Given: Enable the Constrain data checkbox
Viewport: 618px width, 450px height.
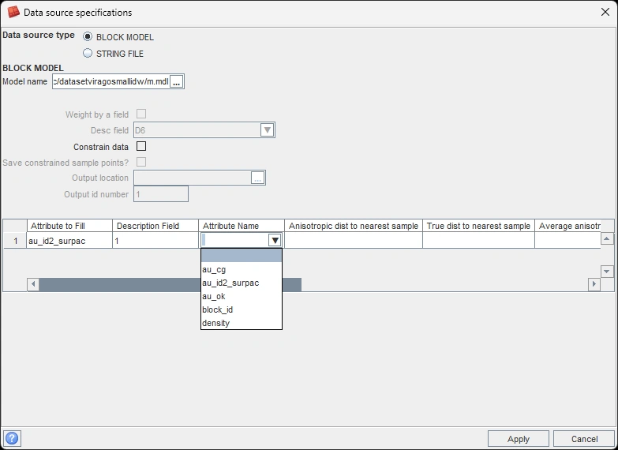Looking at the screenshot, I should click(141, 146).
